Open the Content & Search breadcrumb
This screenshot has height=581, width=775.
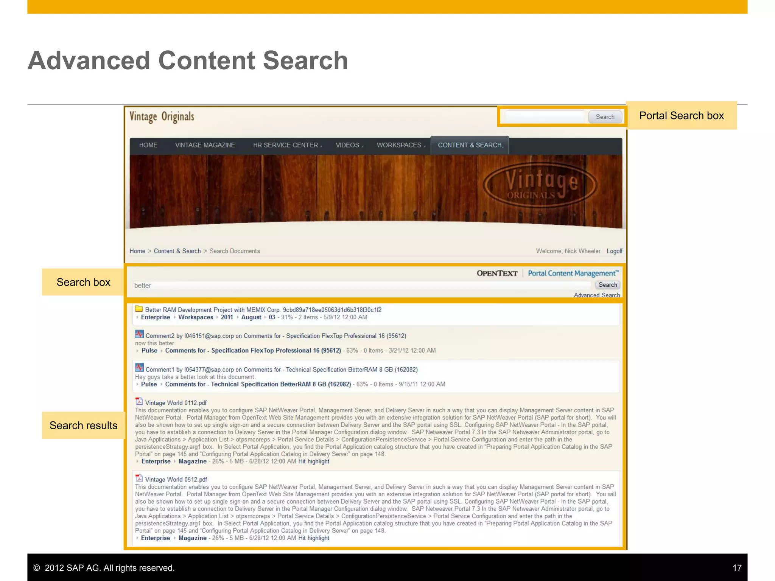tap(177, 251)
